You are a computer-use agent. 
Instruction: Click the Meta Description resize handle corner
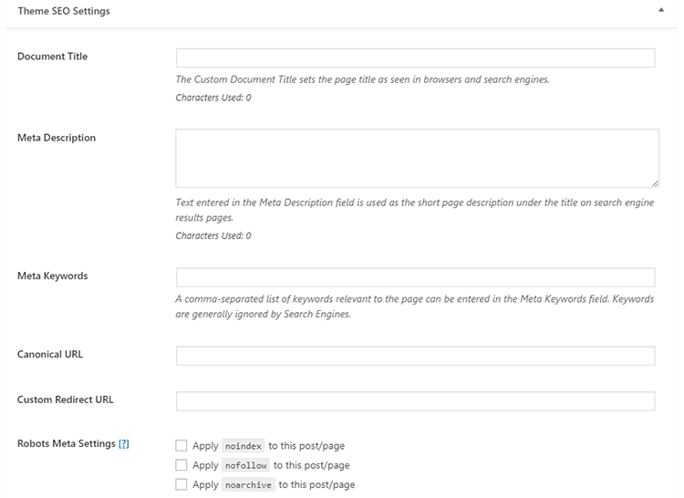(655, 183)
